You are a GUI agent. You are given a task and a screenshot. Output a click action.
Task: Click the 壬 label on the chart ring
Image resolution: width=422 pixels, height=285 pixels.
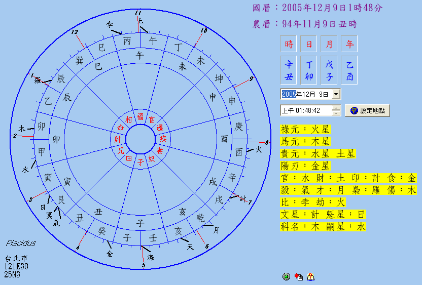(x=153, y=238)
